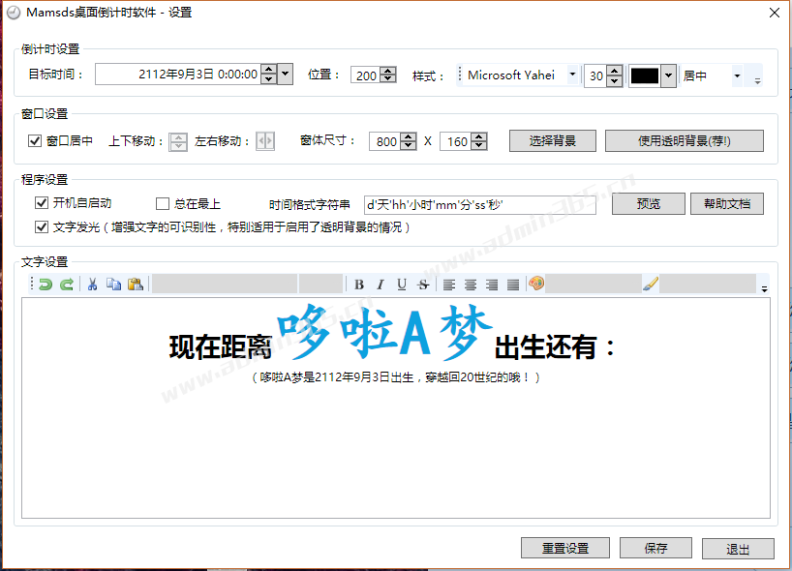
Task: Click the 左右移动 spinner control
Action: (265, 141)
